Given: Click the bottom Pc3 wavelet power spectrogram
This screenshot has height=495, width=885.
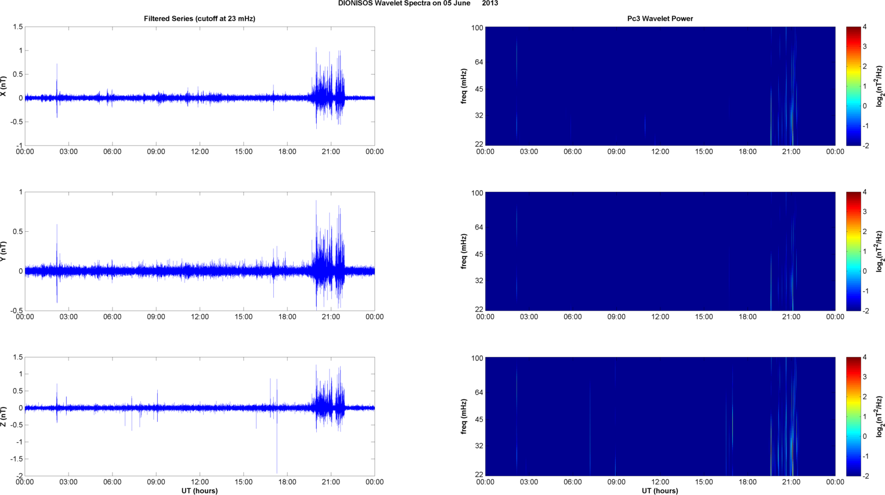Looking at the screenshot, I should [660, 417].
